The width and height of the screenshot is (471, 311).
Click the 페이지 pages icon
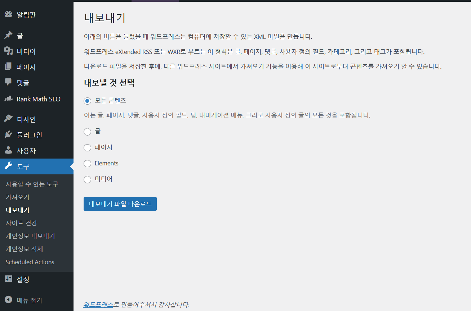tap(8, 67)
